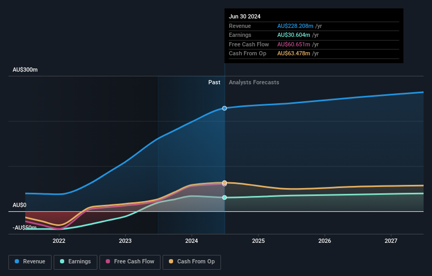This screenshot has width=432, height=276.
Task: Toggle the Revenue series in the legend
Action: tap(30, 262)
